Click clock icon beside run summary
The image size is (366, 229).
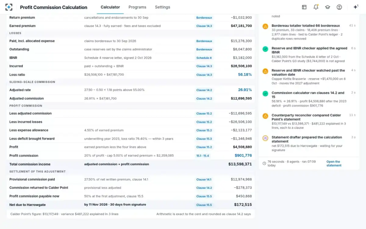click(264, 163)
